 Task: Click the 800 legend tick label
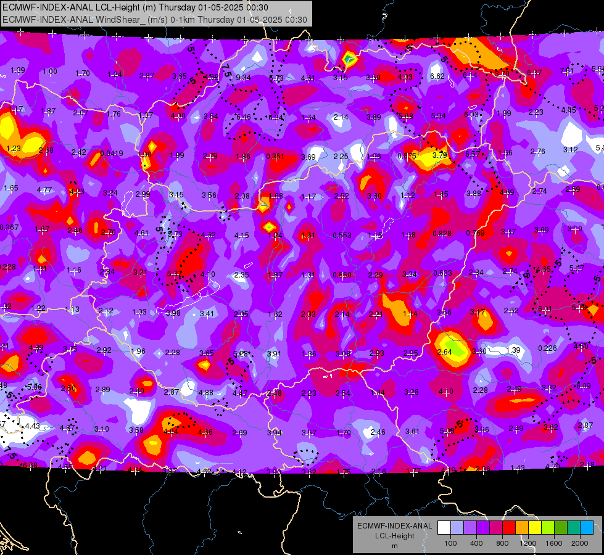[x=502, y=543]
